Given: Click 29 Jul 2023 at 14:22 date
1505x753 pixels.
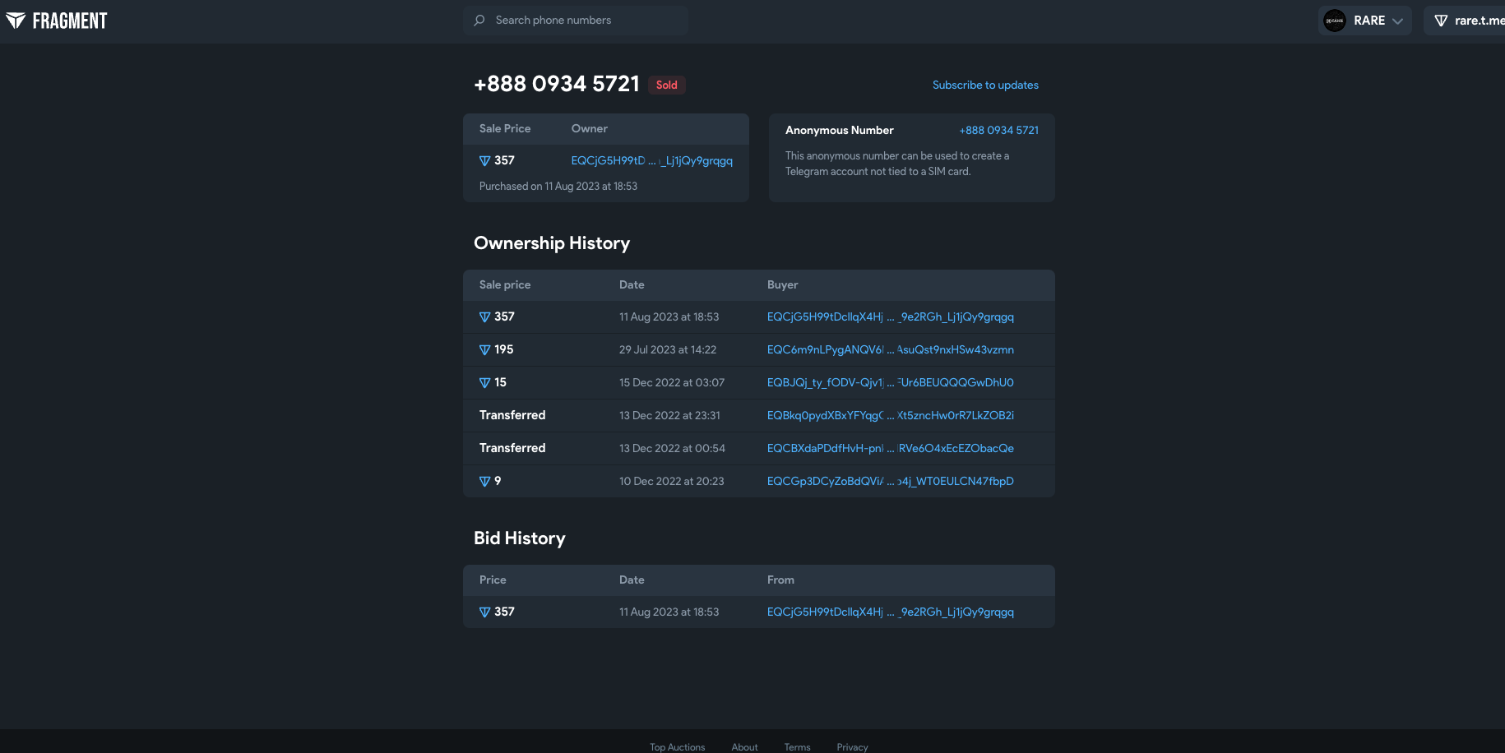Looking at the screenshot, I should point(668,350).
